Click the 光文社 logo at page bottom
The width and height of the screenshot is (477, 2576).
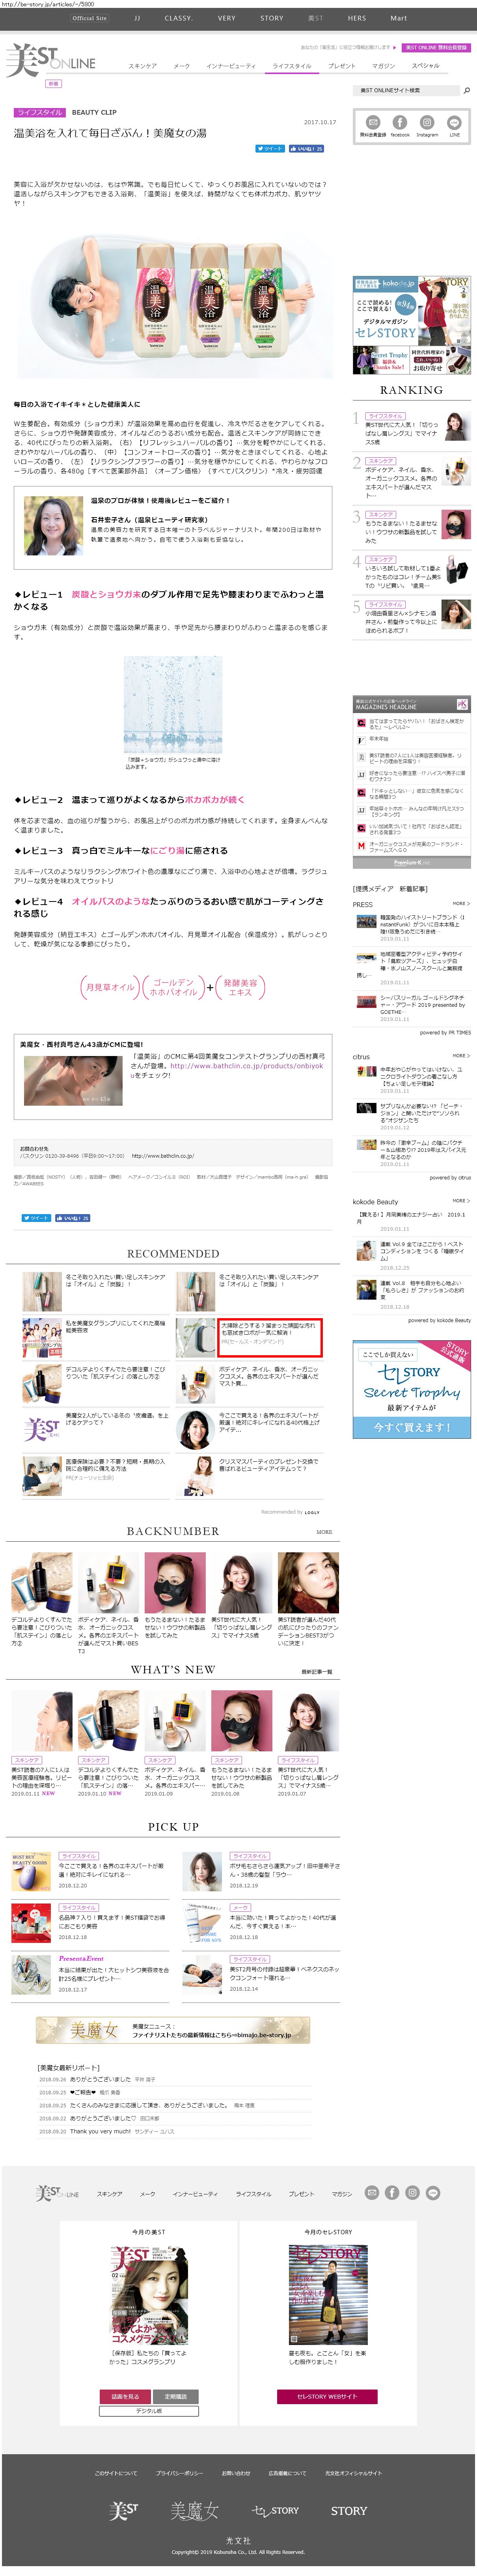(238, 2541)
